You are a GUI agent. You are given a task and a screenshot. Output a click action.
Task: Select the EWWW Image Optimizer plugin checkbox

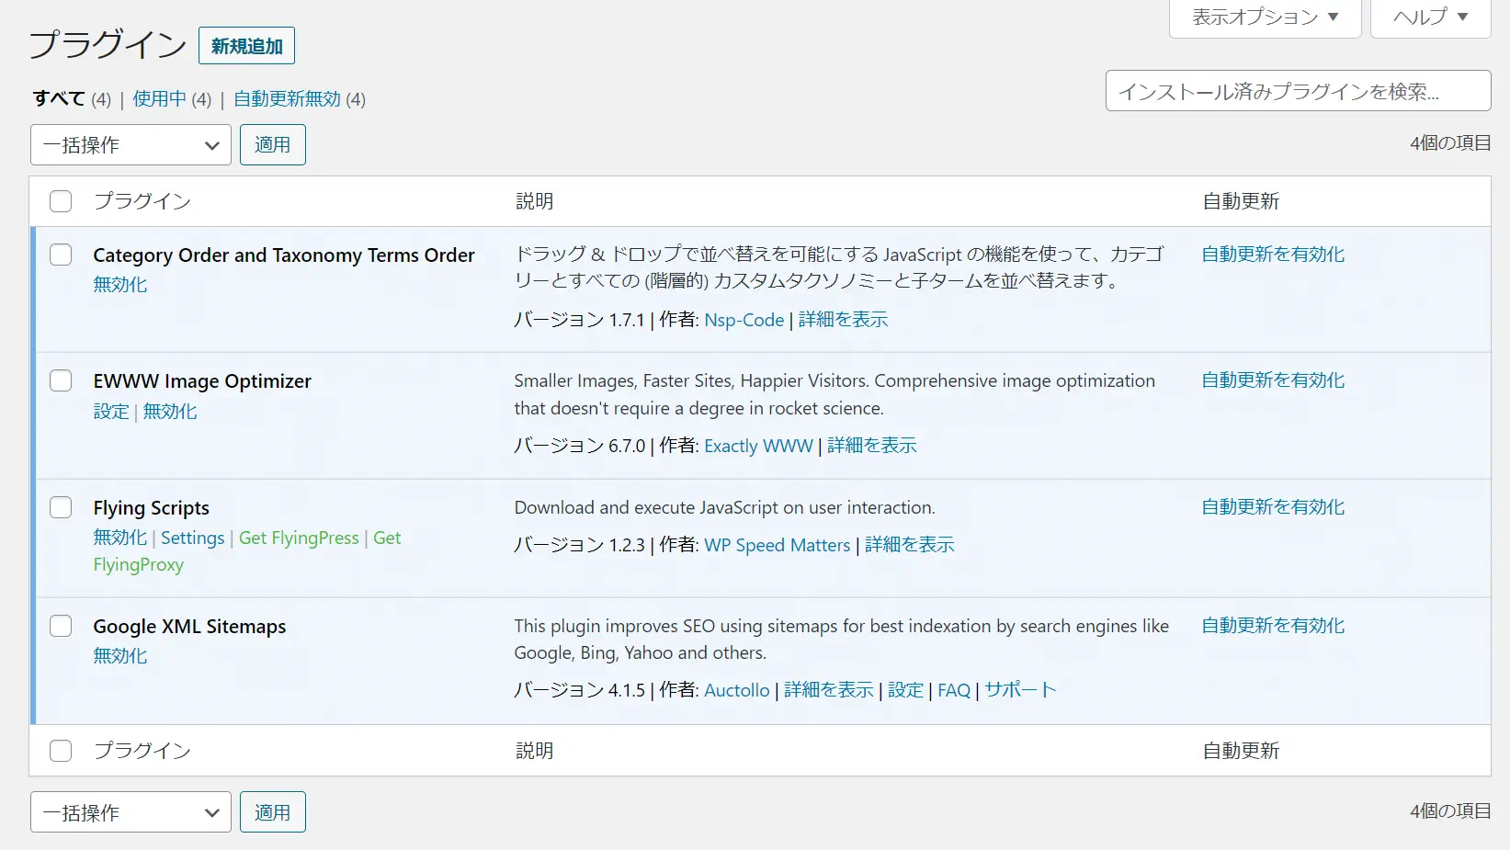coord(61,380)
